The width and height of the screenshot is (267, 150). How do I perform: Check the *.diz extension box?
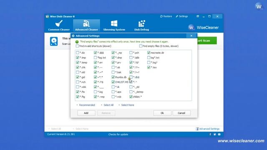(78, 53)
